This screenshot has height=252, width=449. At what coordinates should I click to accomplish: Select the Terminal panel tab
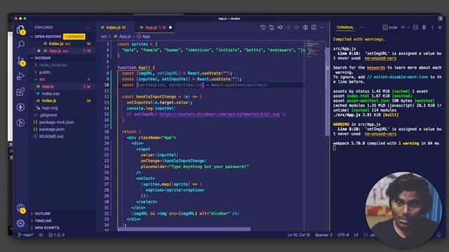(345, 27)
